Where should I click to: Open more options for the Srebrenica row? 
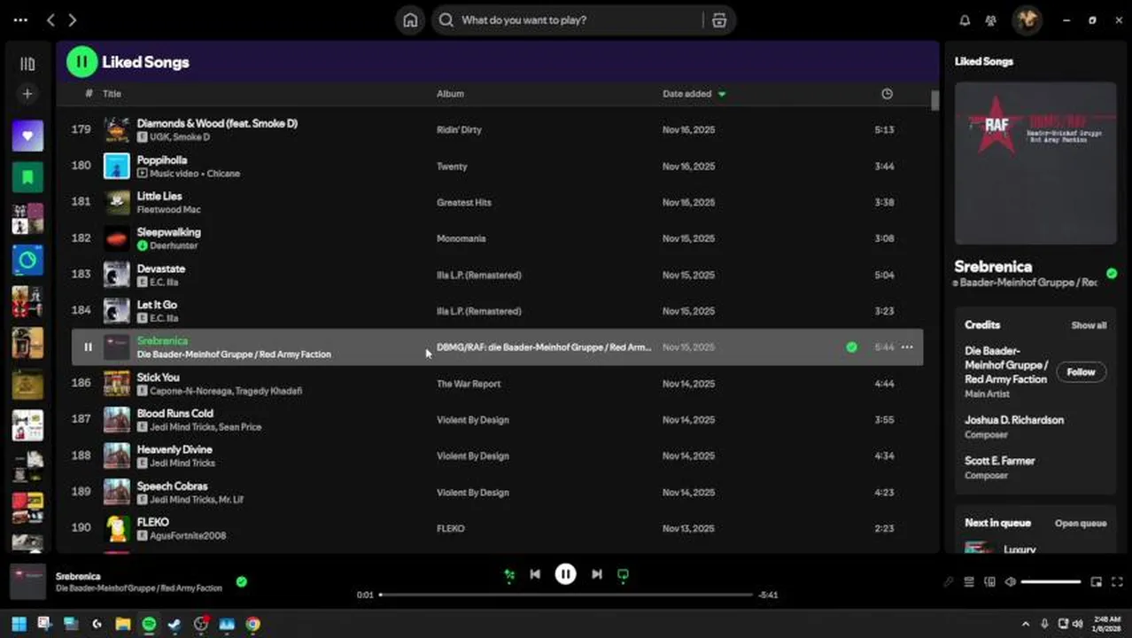click(x=907, y=347)
